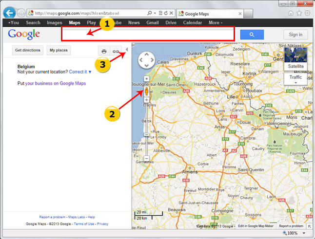The image size is (315, 239).
Task: Open Gmail in Google bar
Action: [x=153, y=23]
